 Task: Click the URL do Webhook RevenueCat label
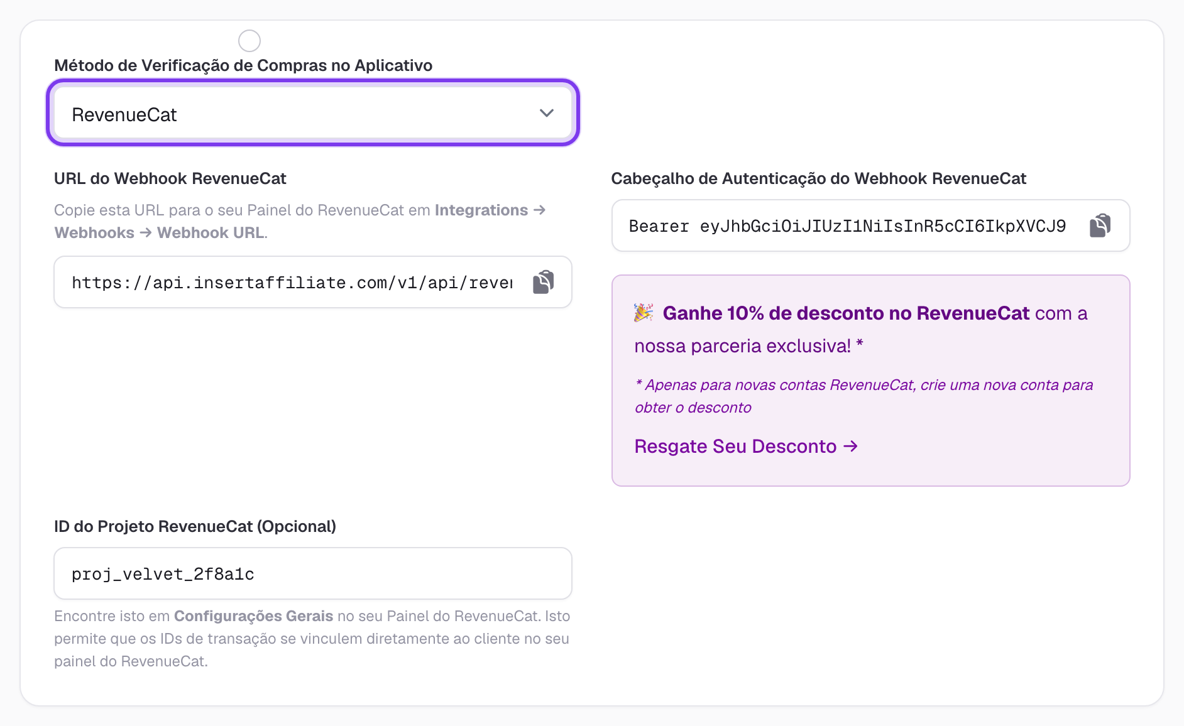point(170,178)
